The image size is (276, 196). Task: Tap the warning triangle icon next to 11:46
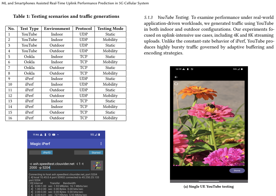[41, 135]
